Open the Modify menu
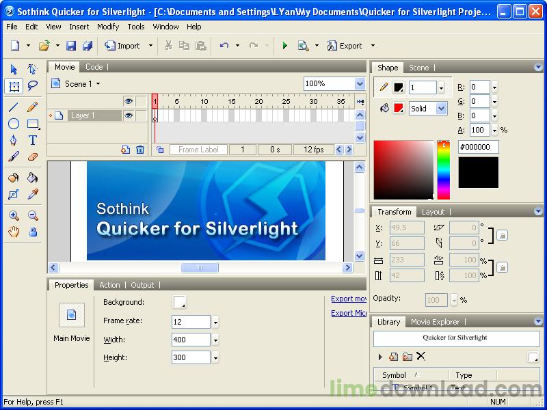Viewport: 547px width, 410px height. click(108, 27)
